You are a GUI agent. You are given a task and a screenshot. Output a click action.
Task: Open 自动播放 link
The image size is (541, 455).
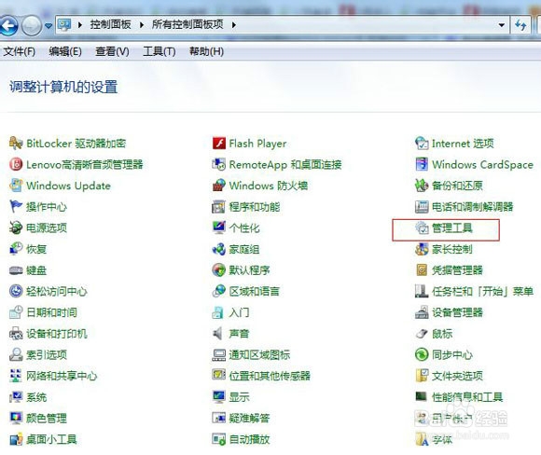[x=249, y=439]
